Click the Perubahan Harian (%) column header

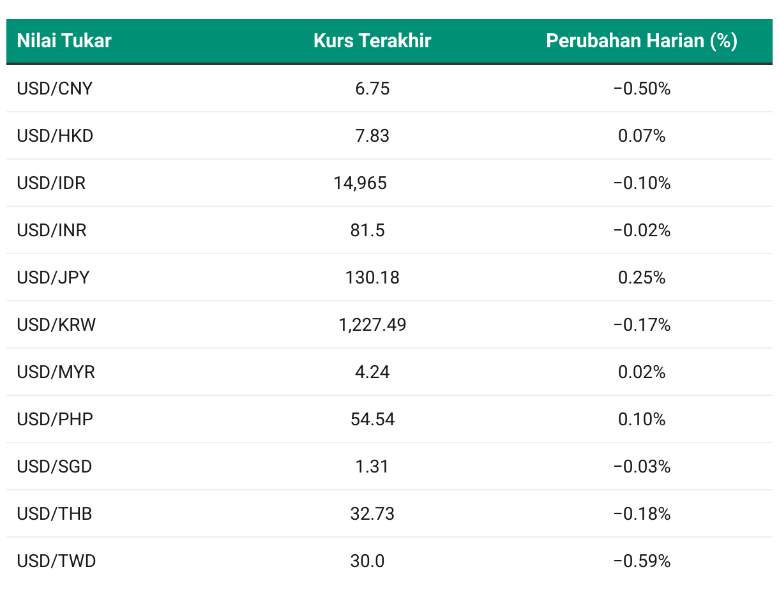pyautogui.click(x=642, y=41)
